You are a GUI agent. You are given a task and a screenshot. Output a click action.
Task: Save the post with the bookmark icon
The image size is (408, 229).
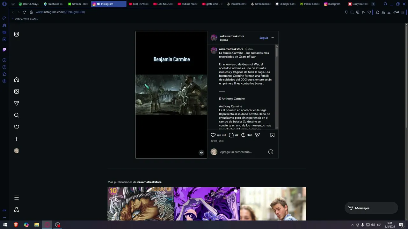(272, 135)
